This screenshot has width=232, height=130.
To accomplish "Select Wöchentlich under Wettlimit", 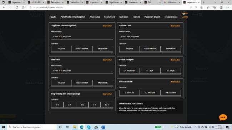I will pyautogui.click(x=82, y=83).
